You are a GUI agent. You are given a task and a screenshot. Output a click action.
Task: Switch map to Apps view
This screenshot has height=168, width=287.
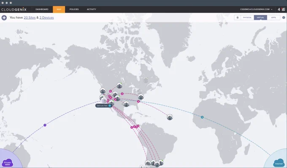pos(273,18)
